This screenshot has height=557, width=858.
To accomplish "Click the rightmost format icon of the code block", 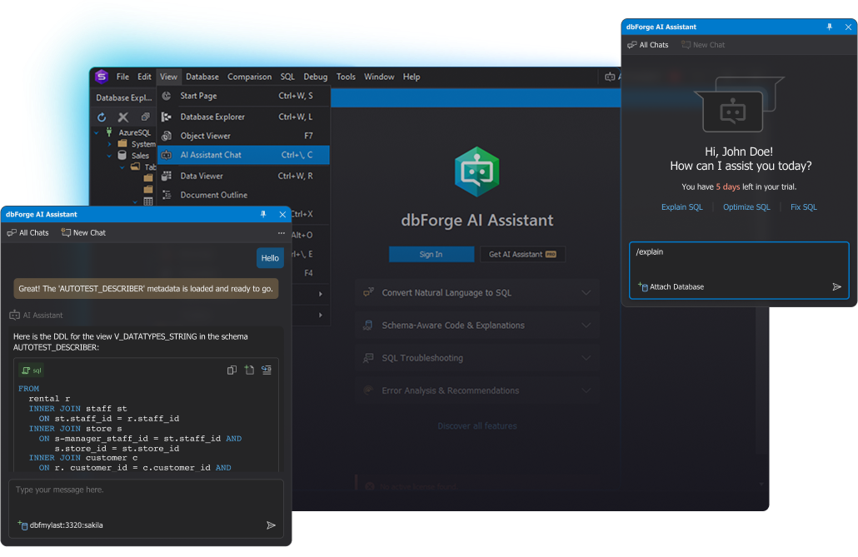I will [x=267, y=371].
